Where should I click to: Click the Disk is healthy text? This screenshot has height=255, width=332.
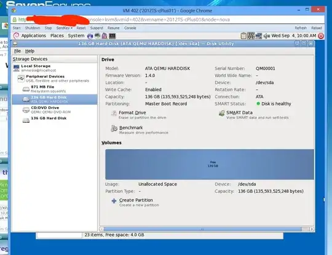[x=276, y=104]
